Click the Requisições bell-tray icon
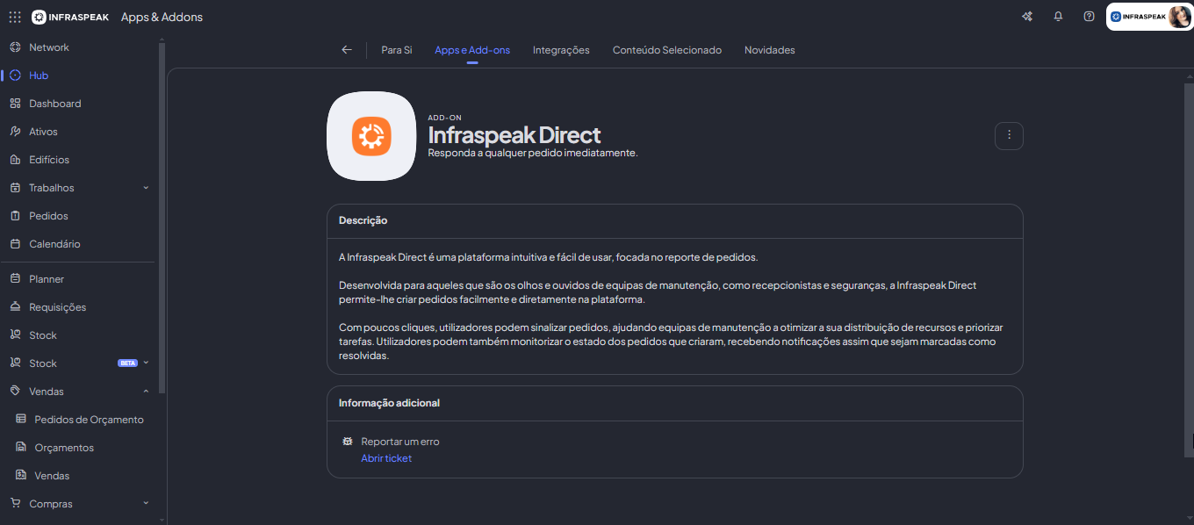 pyautogui.click(x=15, y=307)
